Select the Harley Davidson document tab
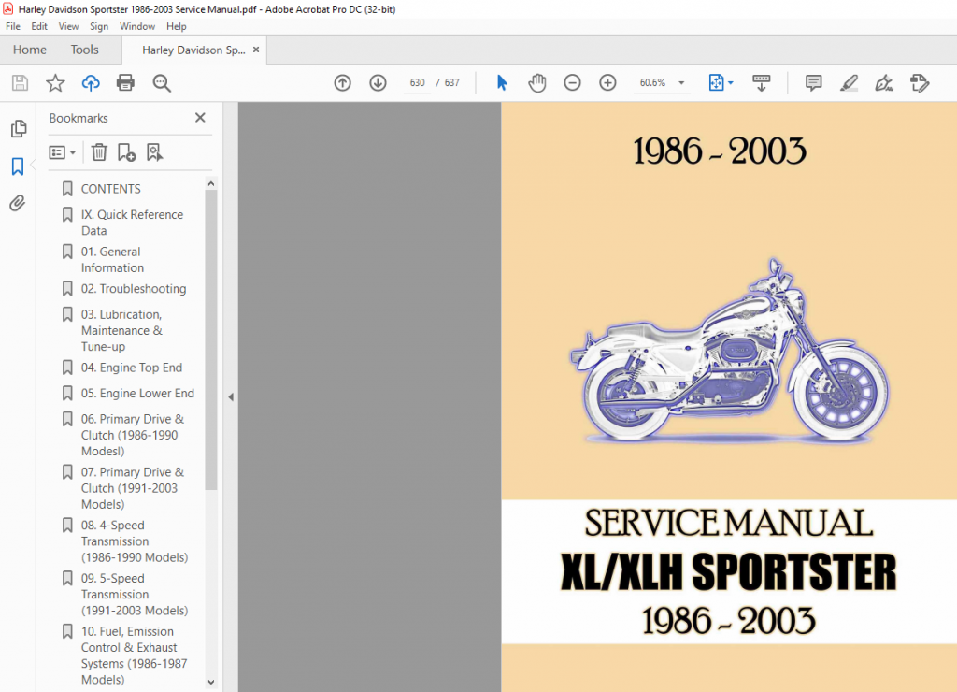 [x=193, y=50]
